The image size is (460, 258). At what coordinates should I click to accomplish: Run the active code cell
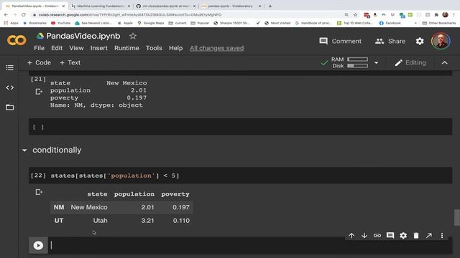[38, 245]
